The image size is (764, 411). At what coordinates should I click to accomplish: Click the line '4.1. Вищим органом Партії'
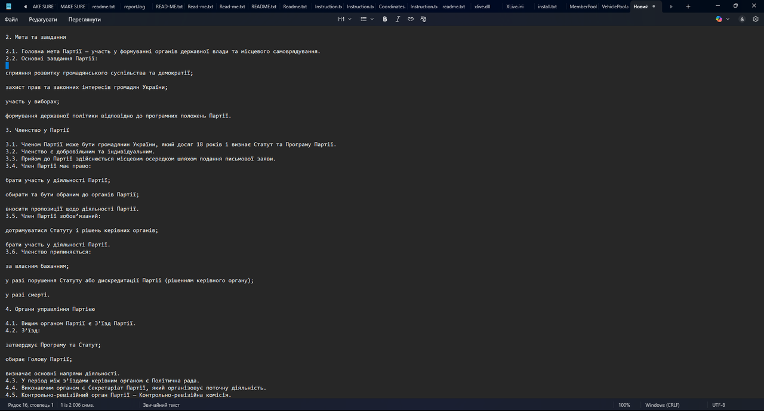click(70, 323)
